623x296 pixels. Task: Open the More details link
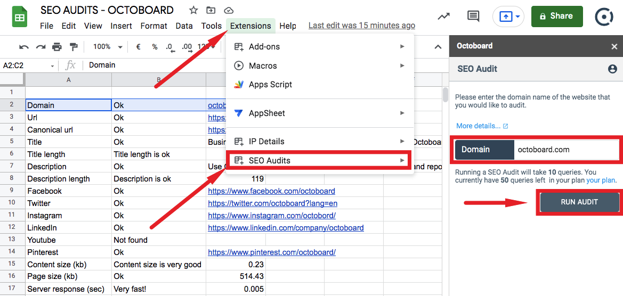click(x=482, y=126)
